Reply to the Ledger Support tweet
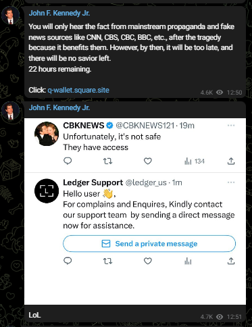Image resolution: width=252 pixels, height=327 pixels. tap(68, 261)
